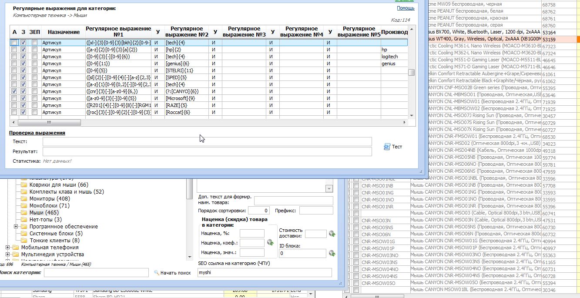Run the expression check with the Тест icon
Screen dimensions: 580x298
point(387,147)
